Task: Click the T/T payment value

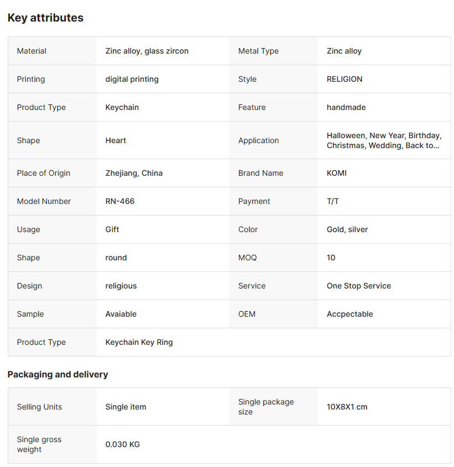Action: (x=332, y=201)
